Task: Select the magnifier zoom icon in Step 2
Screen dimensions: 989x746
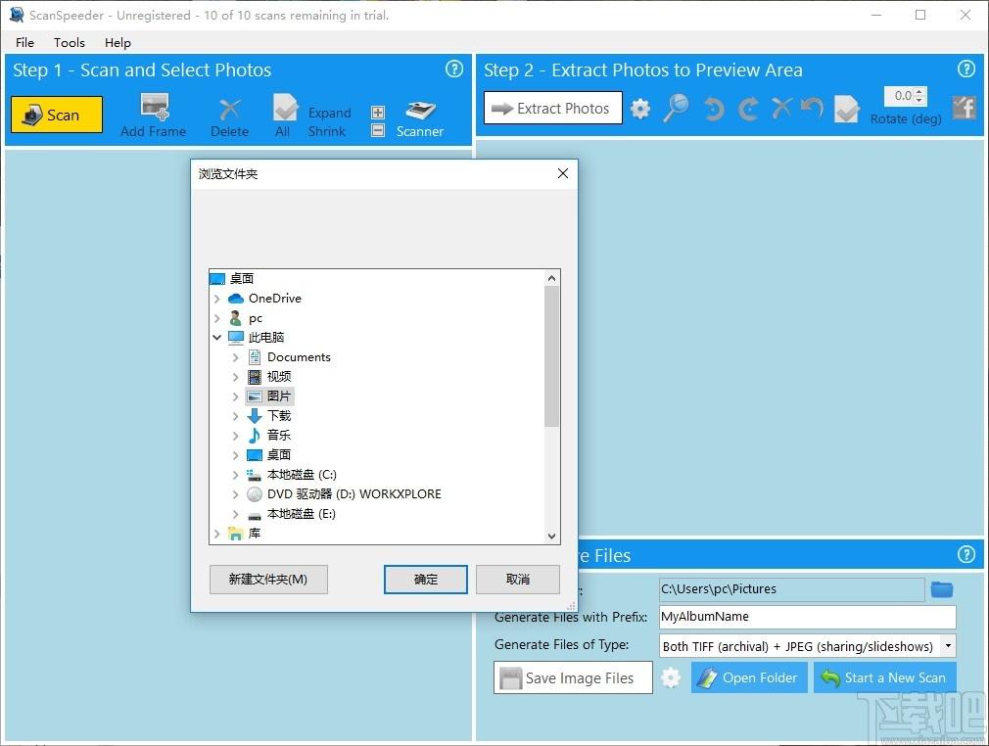Action: [677, 108]
